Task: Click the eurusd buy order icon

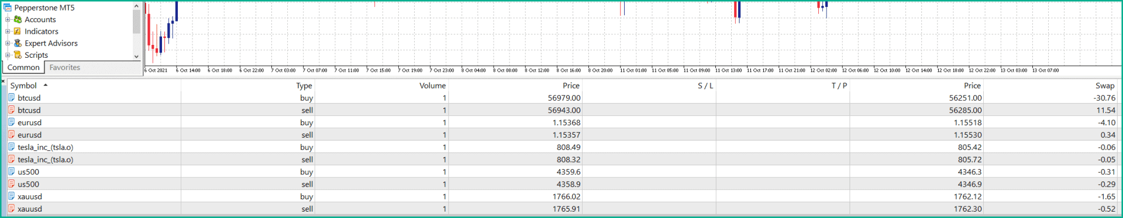Action: tap(11, 122)
